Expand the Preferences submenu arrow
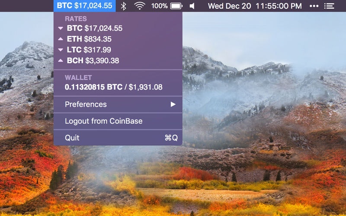346x216 pixels. 173,104
